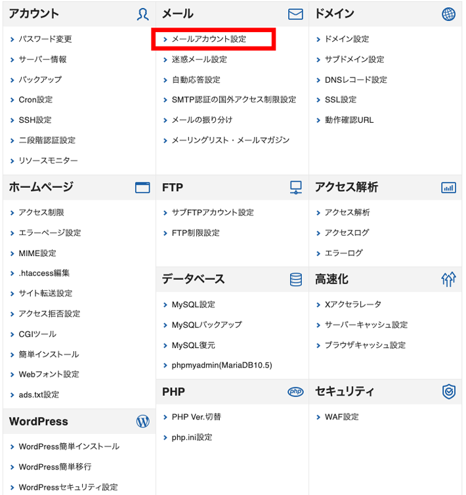The width and height of the screenshot is (466, 495).
Task: Open メールアカウント設定 link
Action: click(209, 39)
